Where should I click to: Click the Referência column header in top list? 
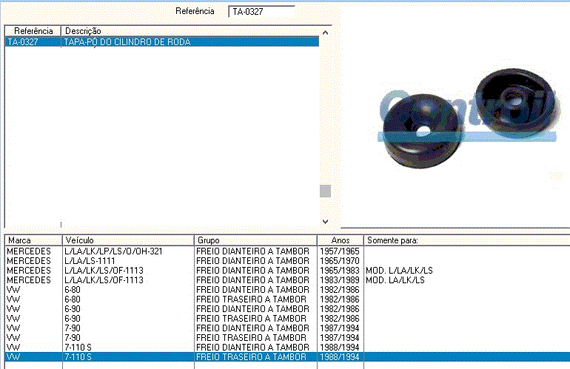tap(33, 30)
